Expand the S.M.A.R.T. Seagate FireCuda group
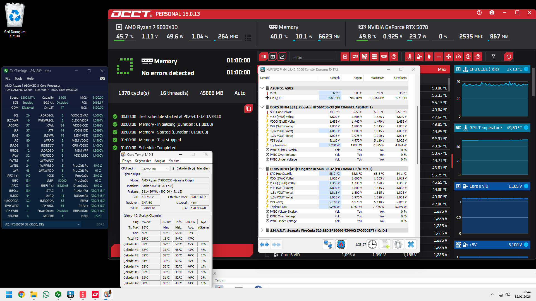Image resolution: width=536 pixels, height=301 pixels. 262,230
